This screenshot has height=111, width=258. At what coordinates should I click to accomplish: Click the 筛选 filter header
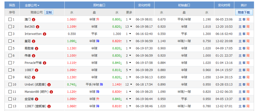[x=12, y=5]
